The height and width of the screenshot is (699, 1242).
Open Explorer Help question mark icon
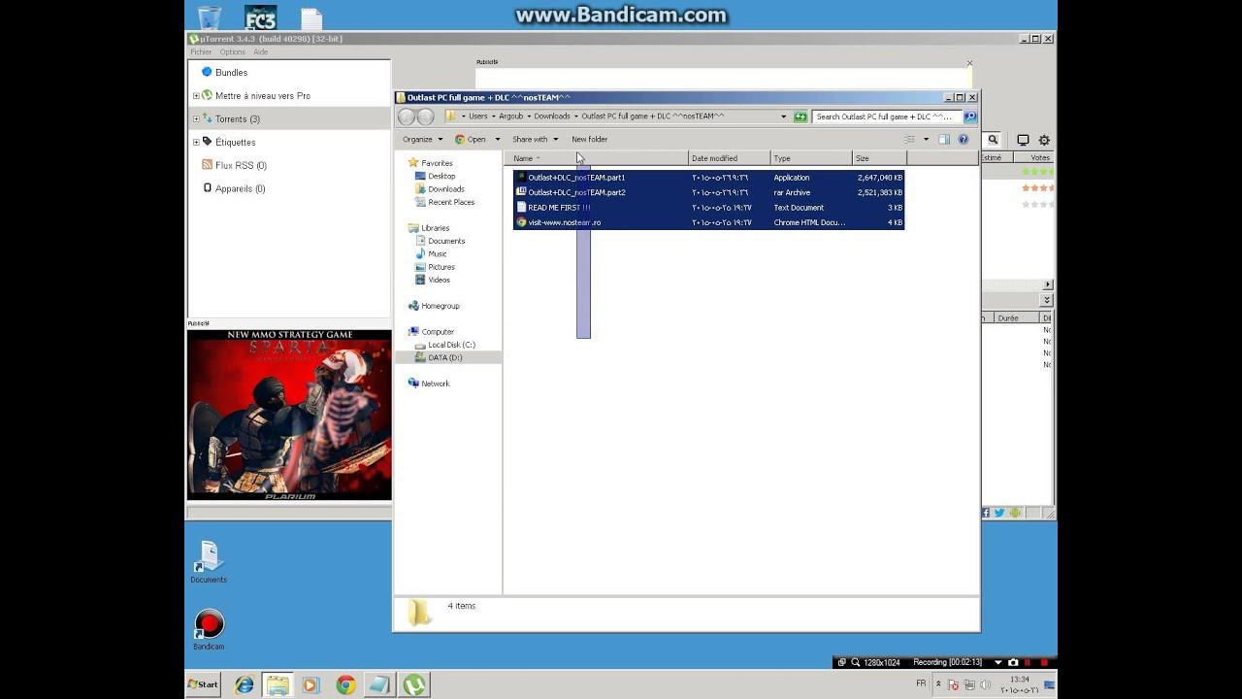[964, 140]
